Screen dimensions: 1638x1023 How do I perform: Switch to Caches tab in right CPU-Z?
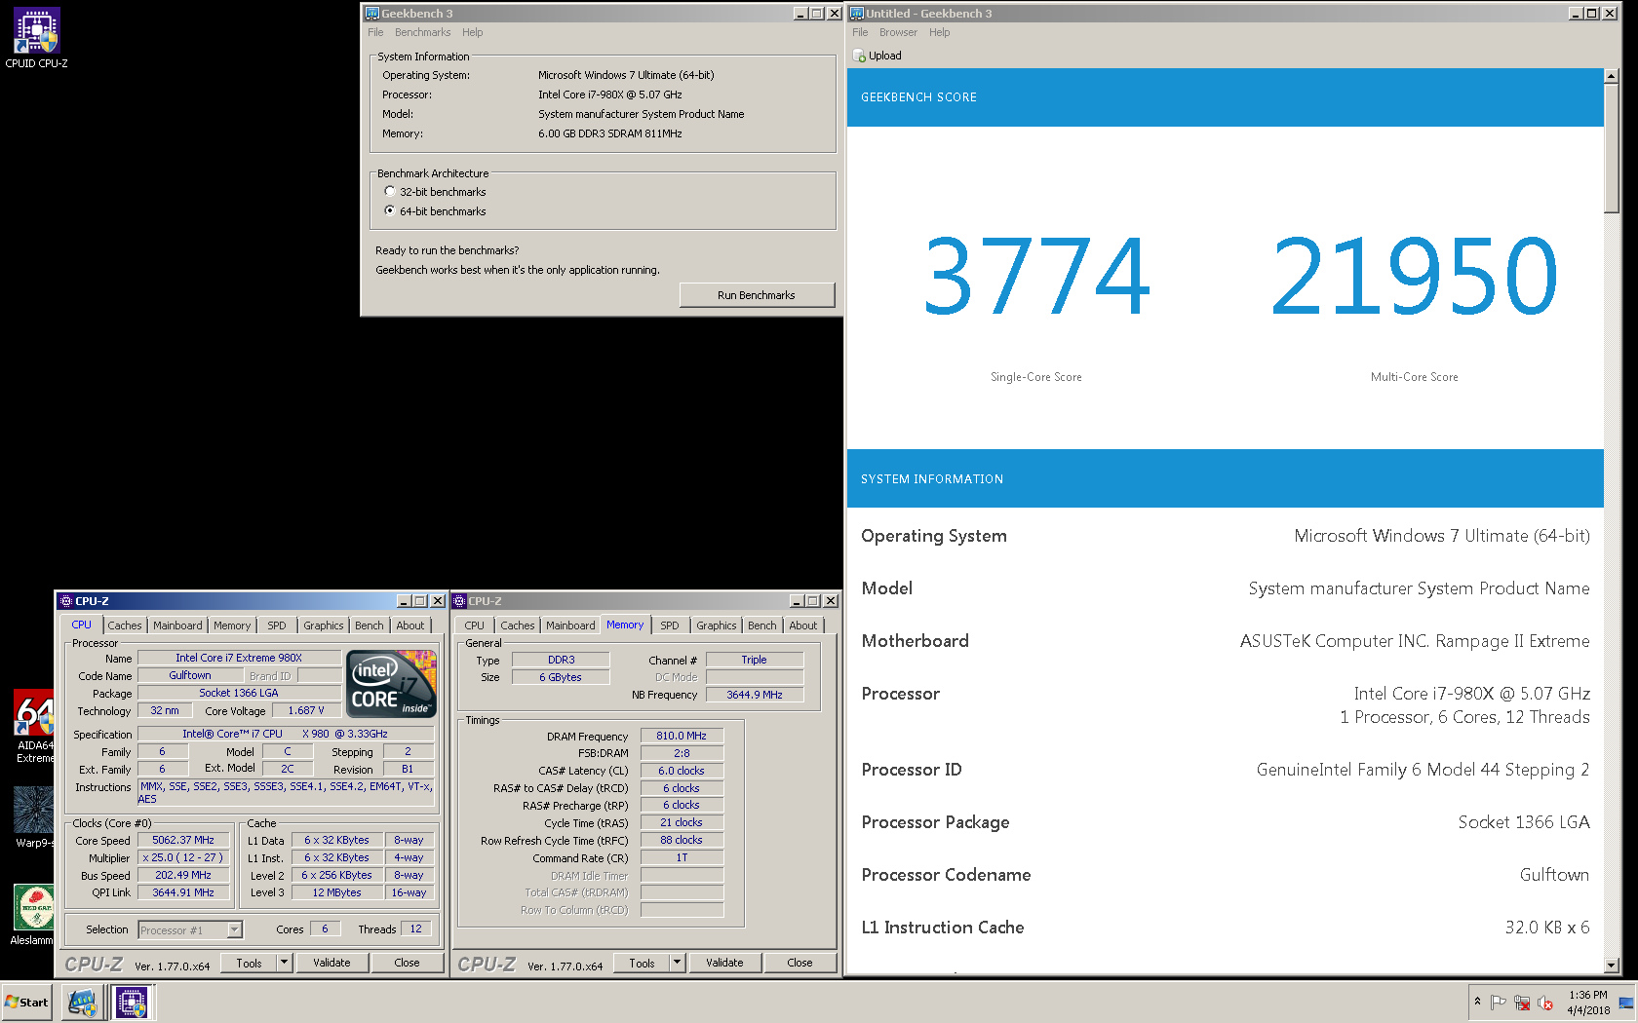(x=518, y=625)
